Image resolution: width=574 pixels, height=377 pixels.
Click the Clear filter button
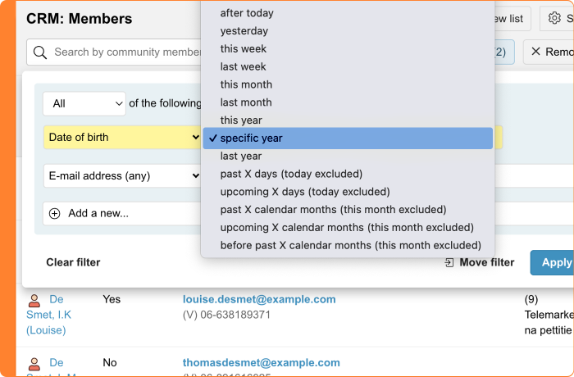point(73,262)
